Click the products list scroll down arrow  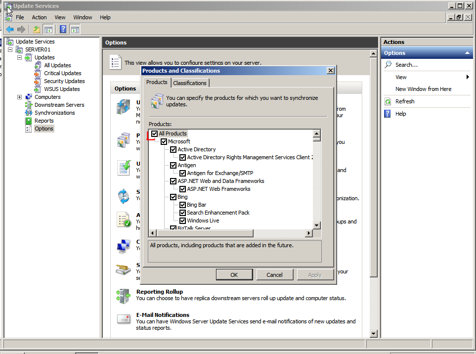coord(317,225)
